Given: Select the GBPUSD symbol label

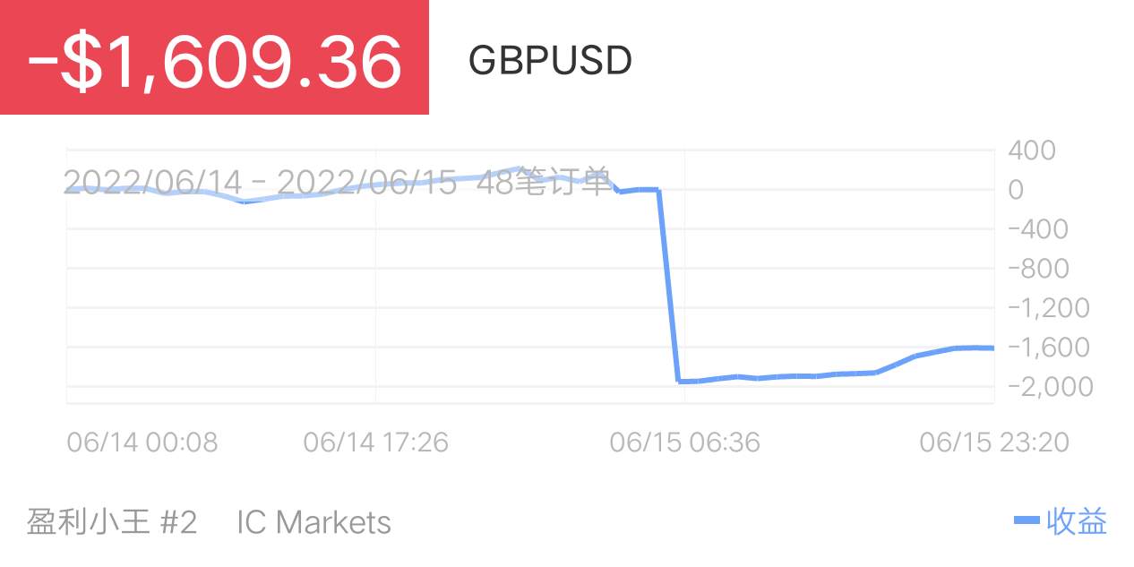Looking at the screenshot, I should coord(550,61).
